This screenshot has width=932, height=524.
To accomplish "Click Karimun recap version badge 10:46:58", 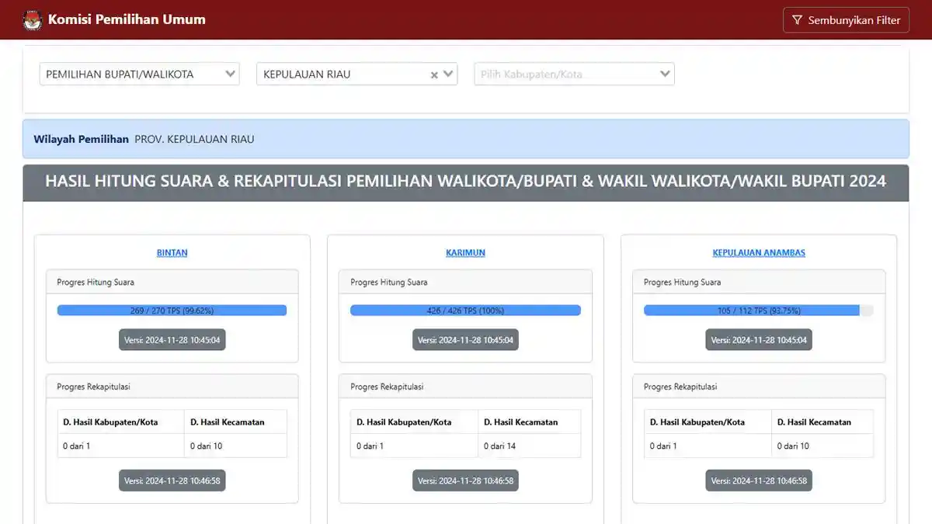I will coord(465,481).
